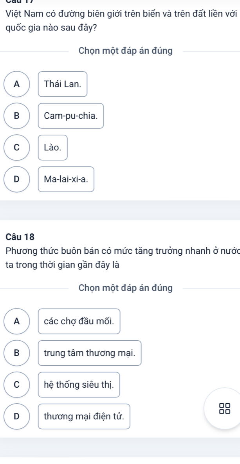The width and height of the screenshot is (240, 464).
Task: Pick the answer box "Ma-lai-xi-a."
Action: pos(66,179)
